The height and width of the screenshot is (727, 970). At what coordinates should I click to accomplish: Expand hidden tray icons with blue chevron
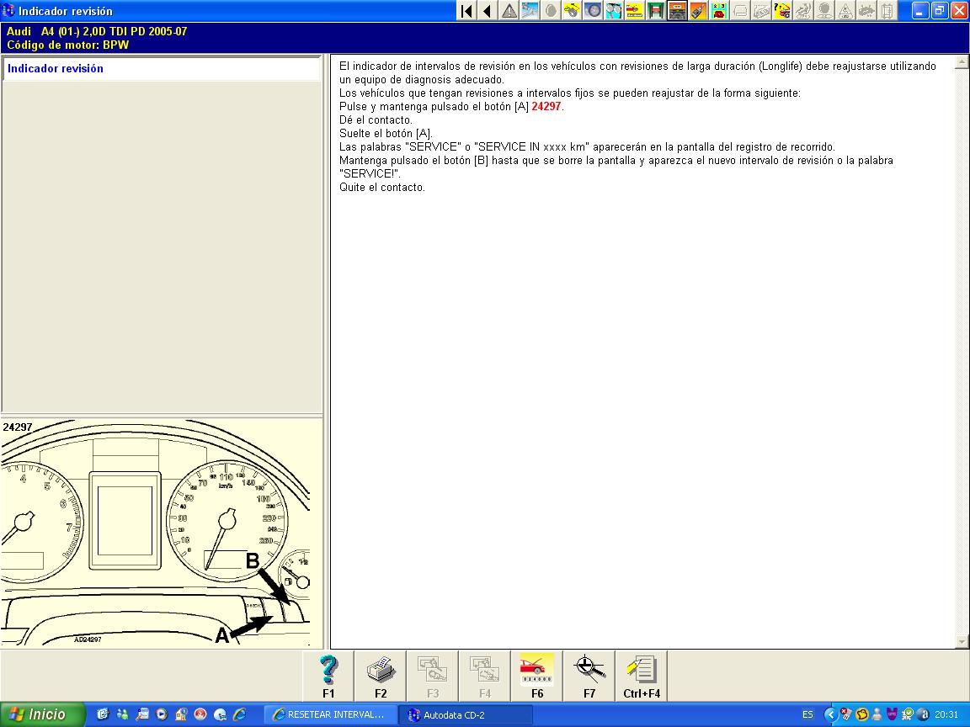831,714
